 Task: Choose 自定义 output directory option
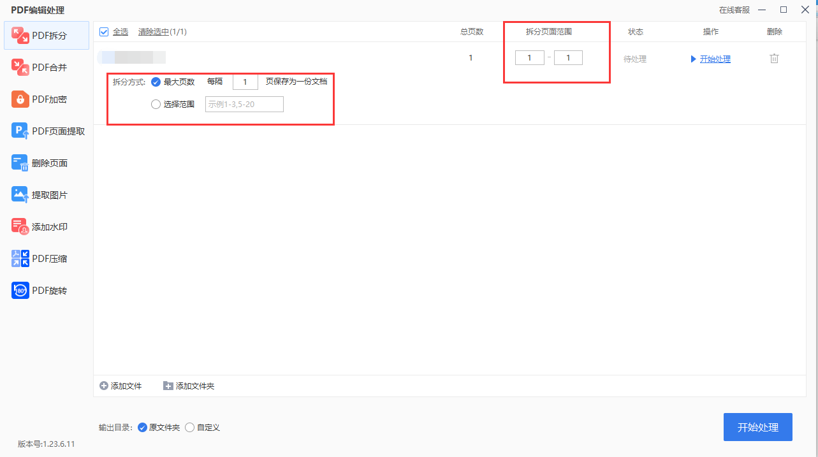point(189,428)
